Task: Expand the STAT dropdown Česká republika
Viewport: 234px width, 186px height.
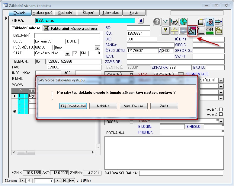Action: [67, 53]
